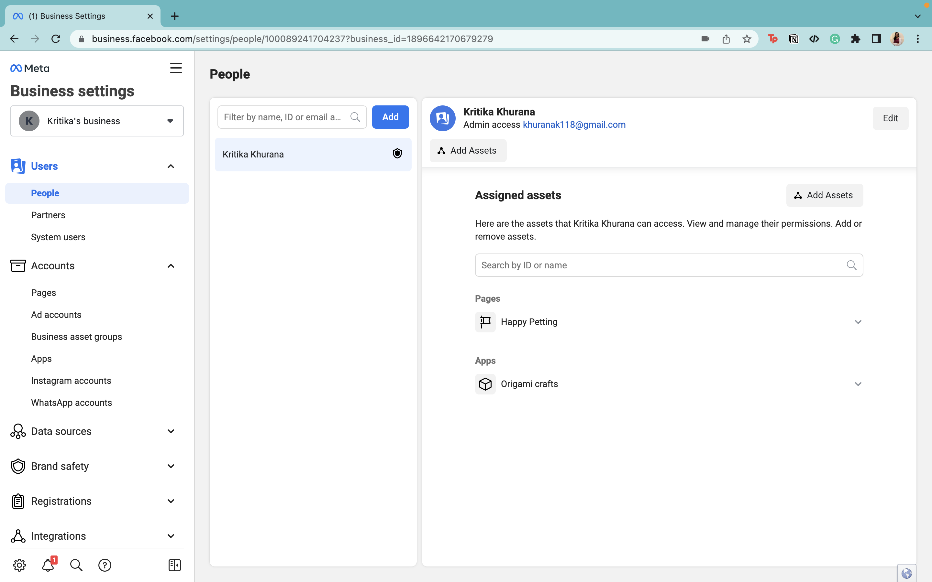
Task: Click the Tp extension icon
Action: [x=772, y=39]
